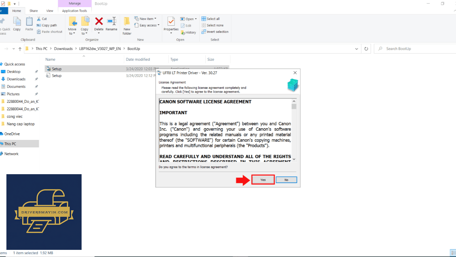
Task: Click LBP162dw_V3027_WP_EN in address breadcrumb
Action: [x=100, y=49]
